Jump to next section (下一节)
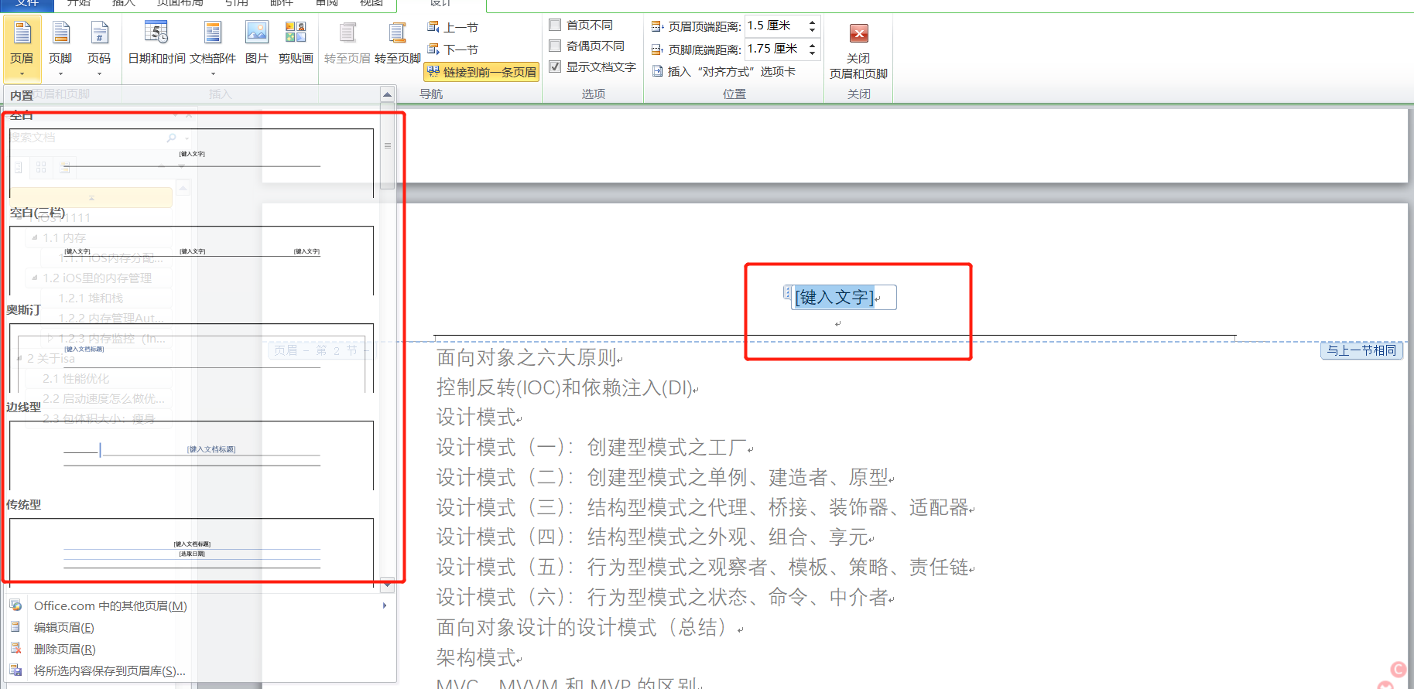 (x=454, y=49)
